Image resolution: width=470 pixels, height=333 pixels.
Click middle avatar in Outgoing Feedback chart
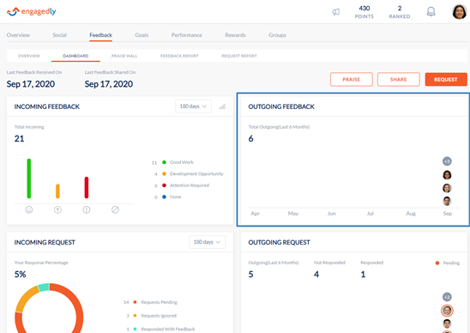[x=447, y=188]
